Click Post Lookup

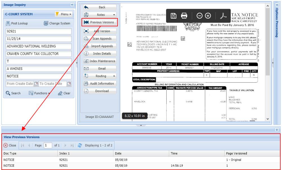[17, 23]
